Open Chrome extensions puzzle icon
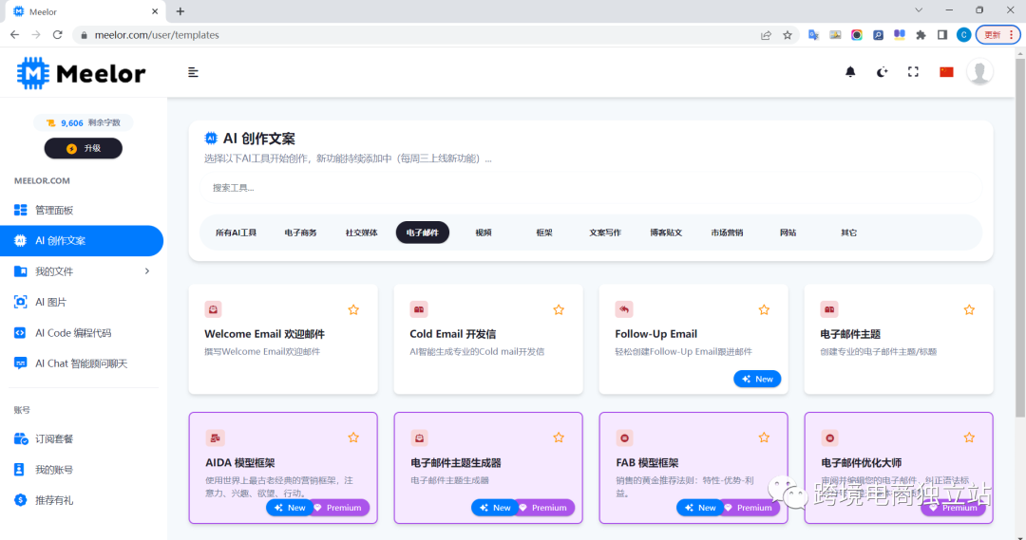Screen dimensions: 1026x540 click(921, 35)
